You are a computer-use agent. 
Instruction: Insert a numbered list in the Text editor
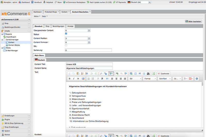pos(88,79)
